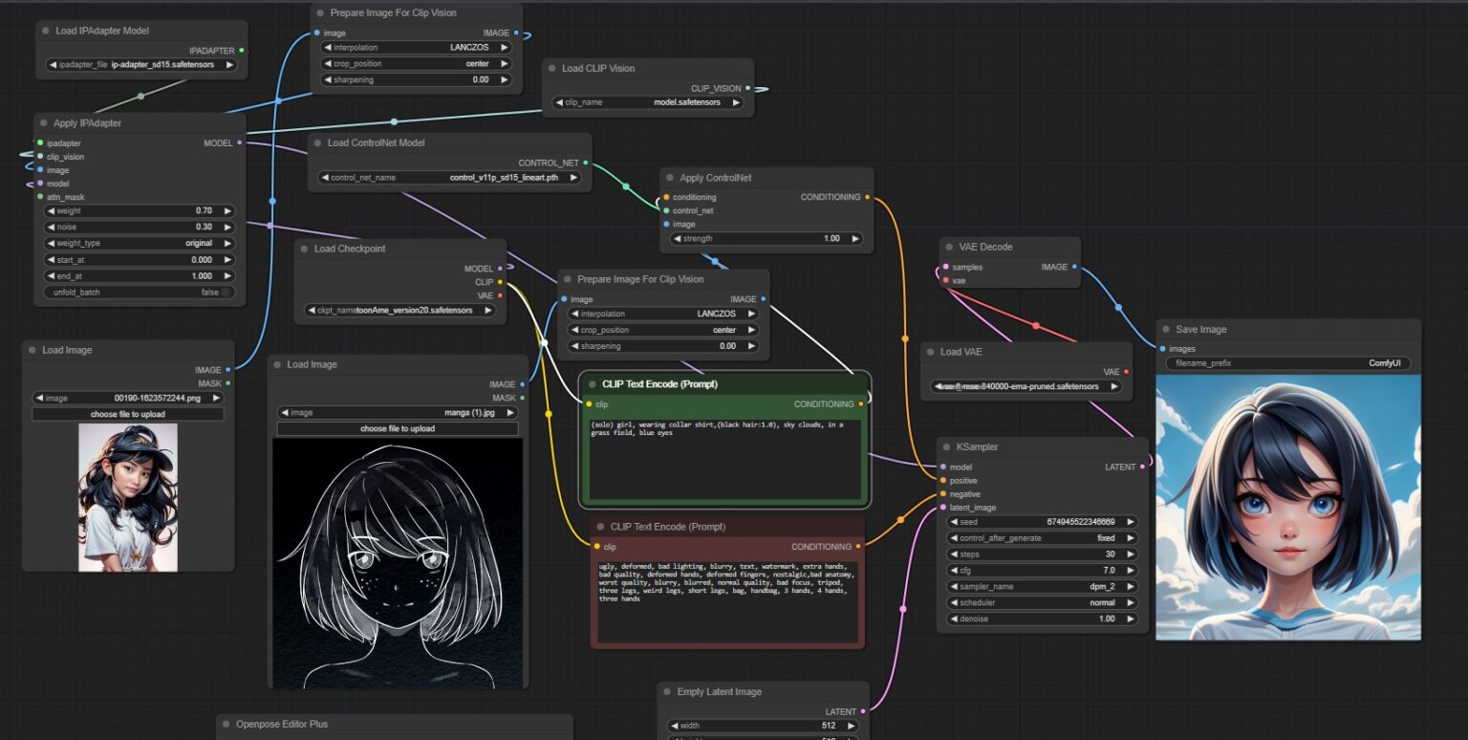
Task: Click into the green positive prompt text box
Action: click(725, 458)
